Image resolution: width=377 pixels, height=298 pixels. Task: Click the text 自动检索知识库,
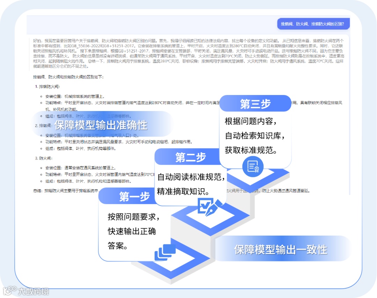pos(255,136)
